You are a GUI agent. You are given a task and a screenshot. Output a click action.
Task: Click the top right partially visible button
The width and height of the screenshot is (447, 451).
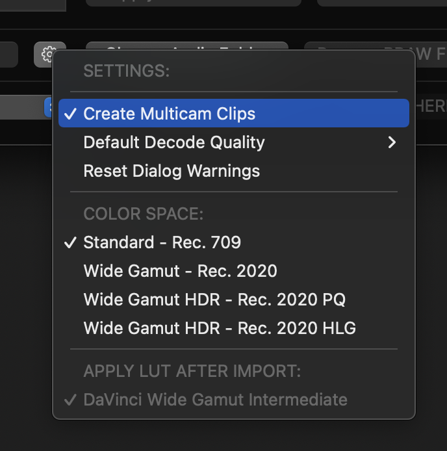[x=381, y=3]
